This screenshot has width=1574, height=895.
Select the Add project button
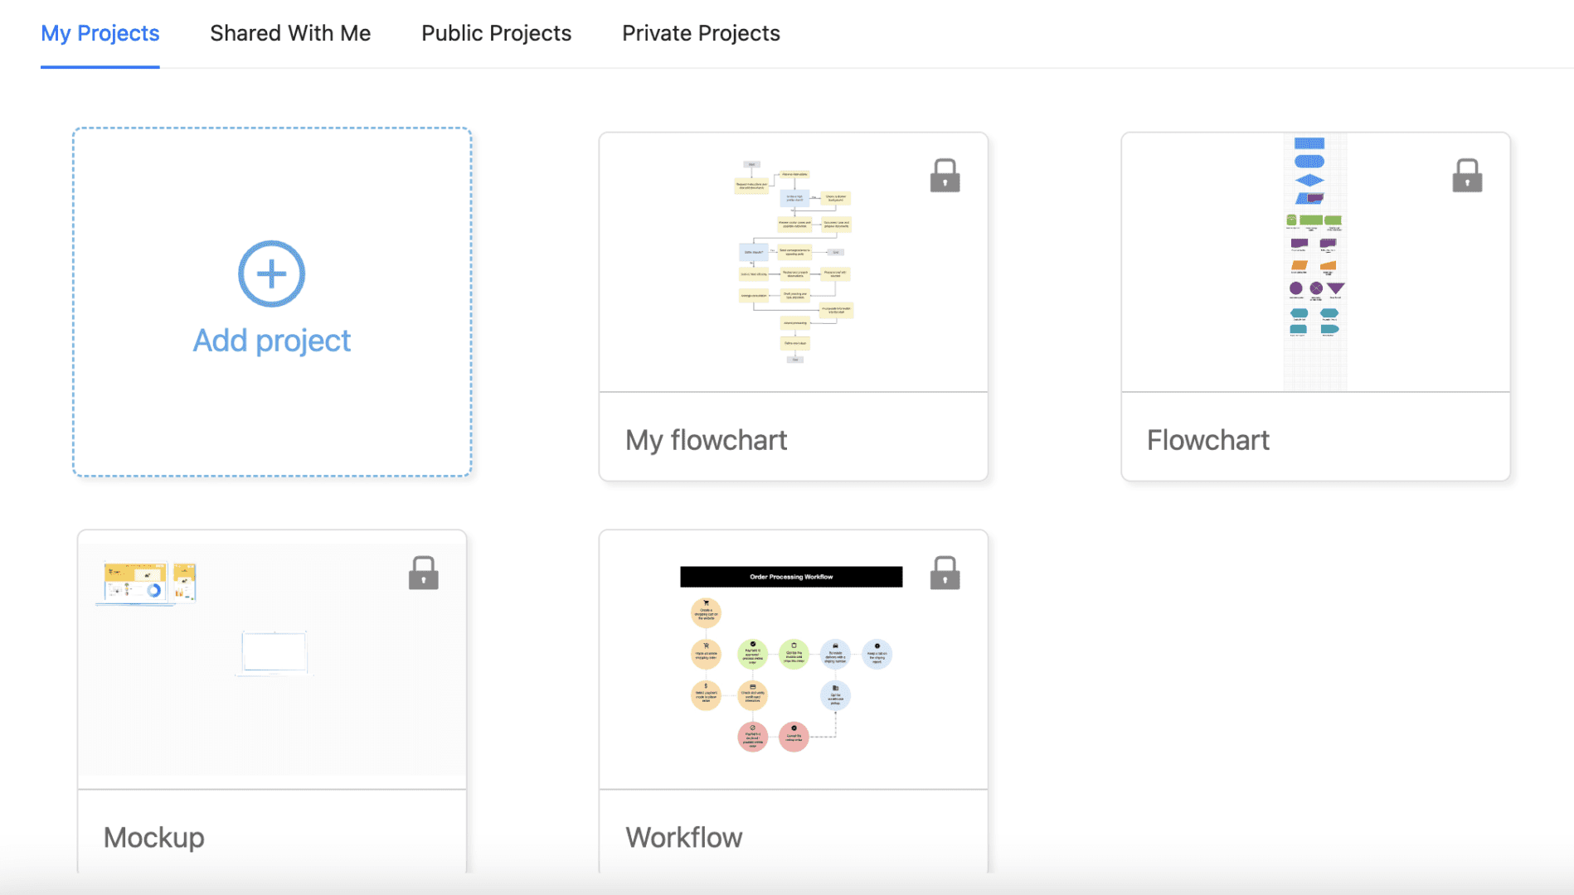pyautogui.click(x=272, y=303)
